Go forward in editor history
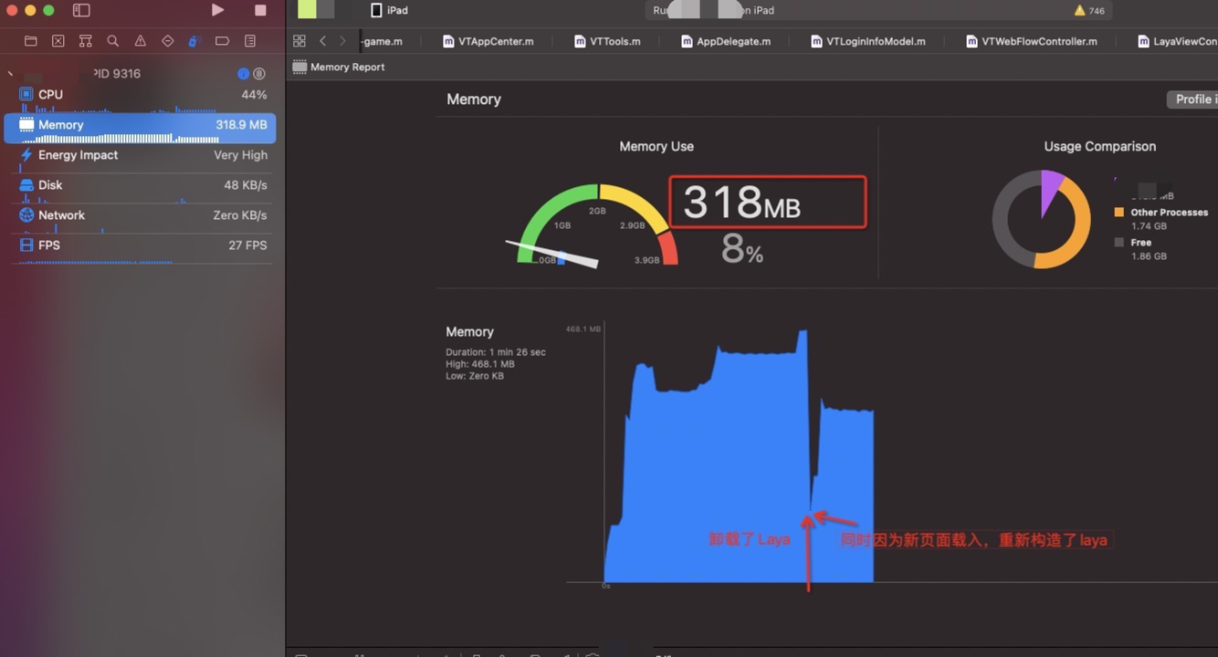 (x=342, y=41)
